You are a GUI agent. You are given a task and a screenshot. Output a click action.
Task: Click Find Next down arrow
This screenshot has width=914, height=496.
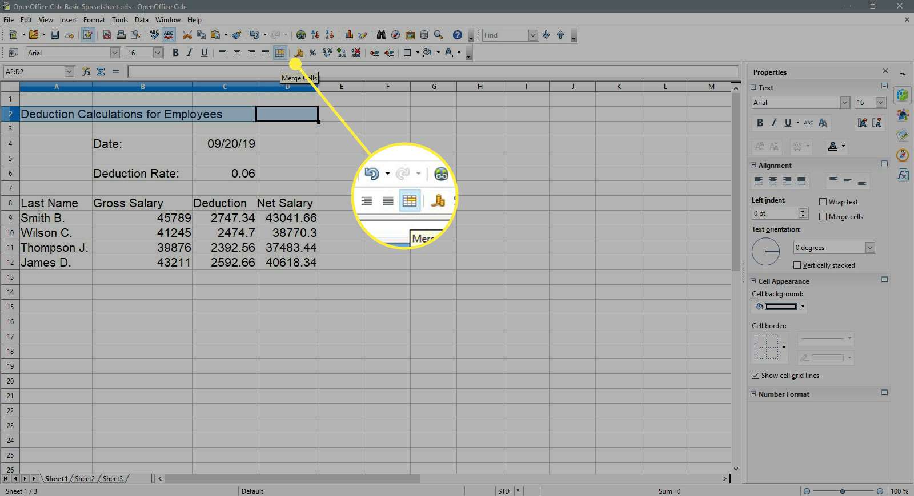tap(546, 35)
